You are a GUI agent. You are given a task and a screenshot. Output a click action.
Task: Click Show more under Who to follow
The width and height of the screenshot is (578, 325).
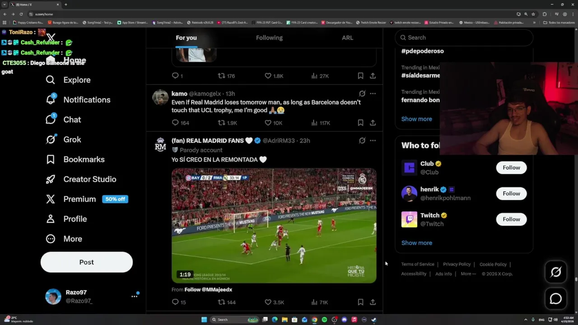click(x=416, y=243)
